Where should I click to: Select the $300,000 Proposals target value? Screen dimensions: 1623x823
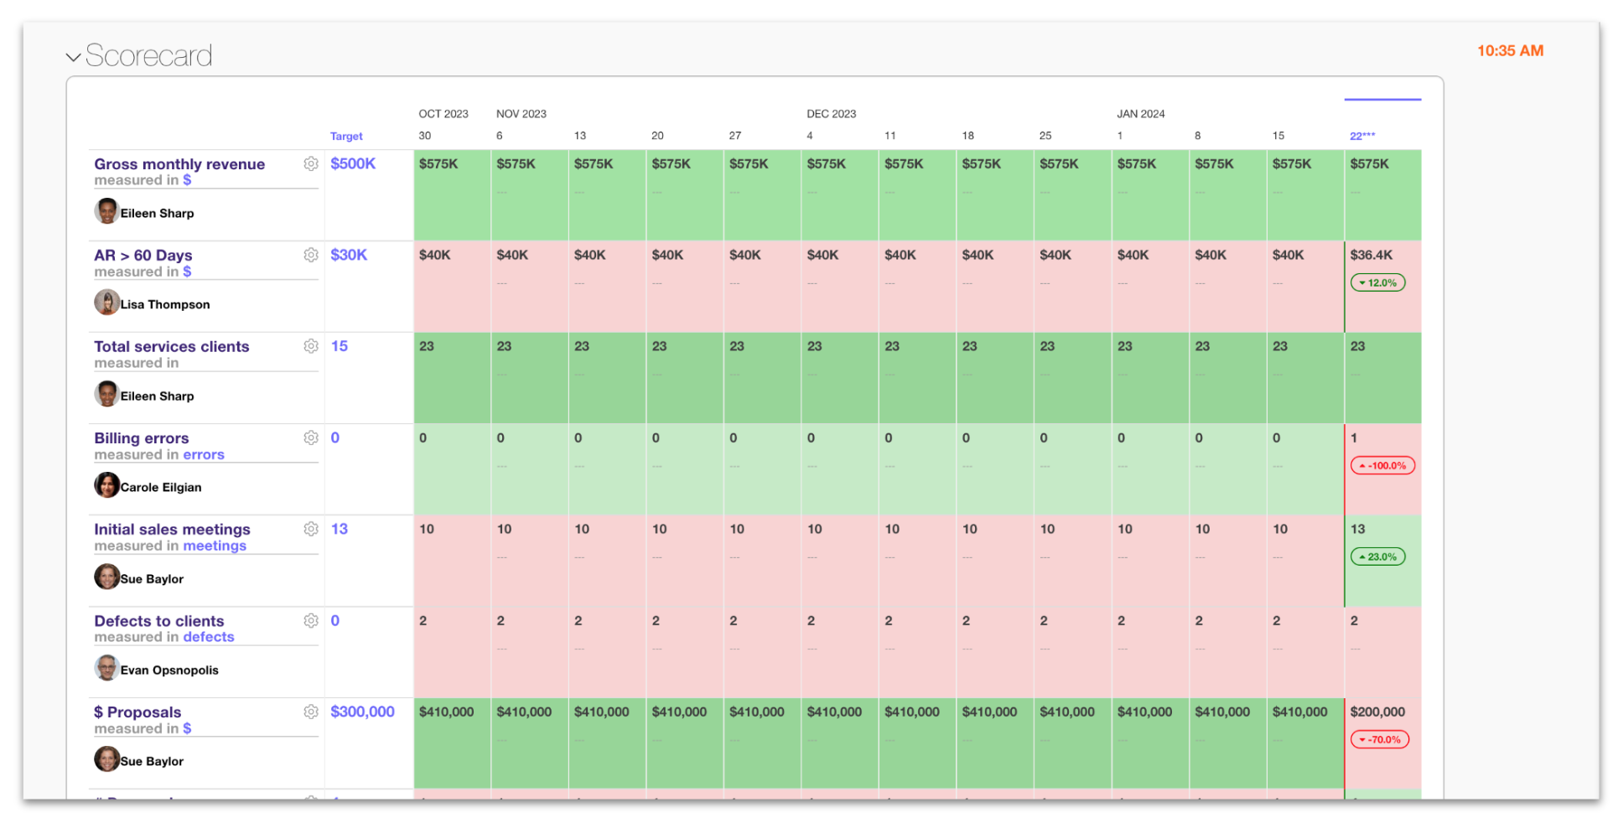362,712
